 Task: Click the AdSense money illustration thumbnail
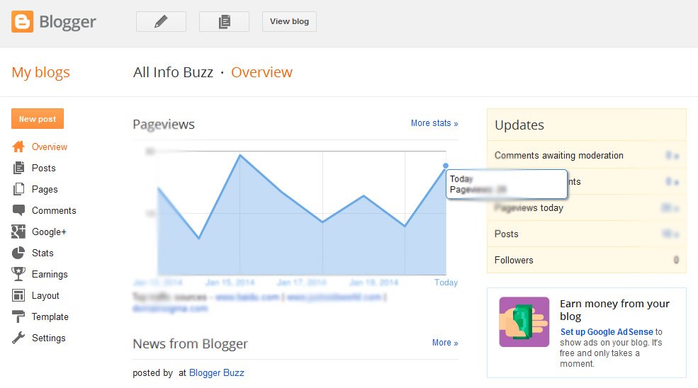524,321
